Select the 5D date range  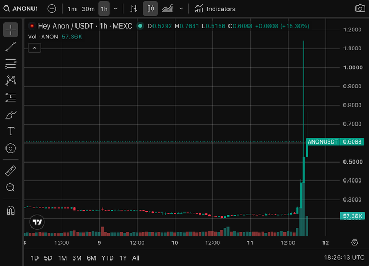48,258
